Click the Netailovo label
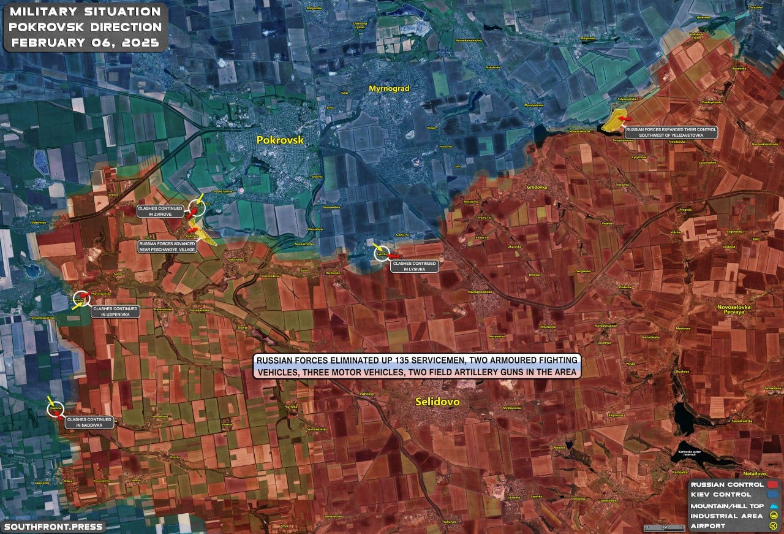The height and width of the screenshot is (534, 784). [x=754, y=473]
